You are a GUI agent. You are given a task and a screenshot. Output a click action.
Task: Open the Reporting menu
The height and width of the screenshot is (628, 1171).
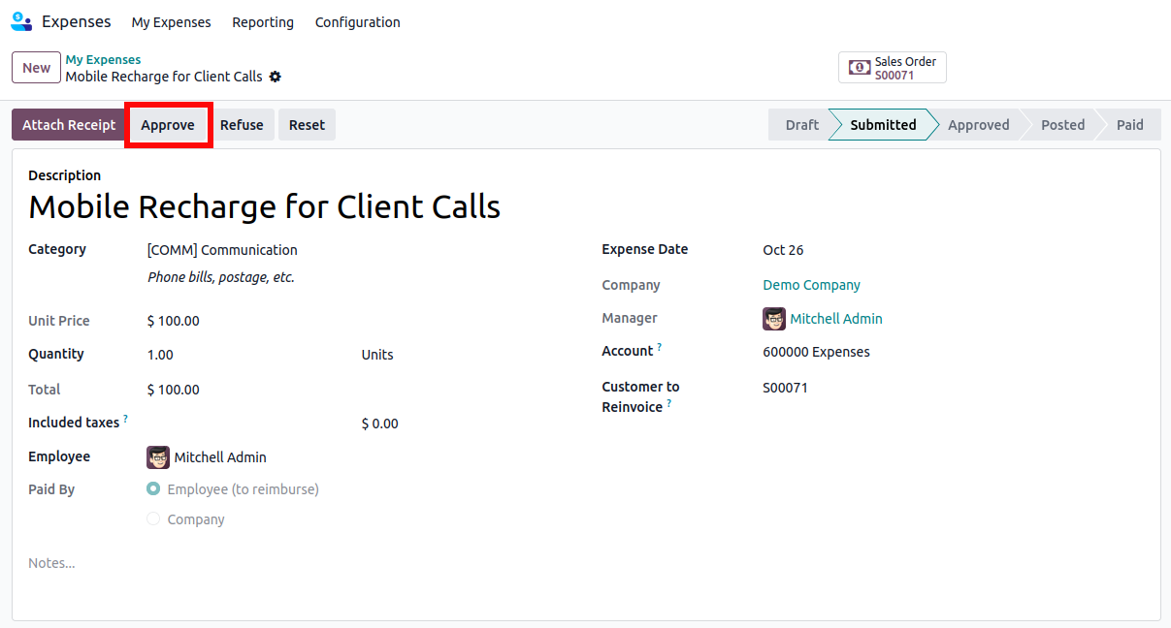pos(263,22)
